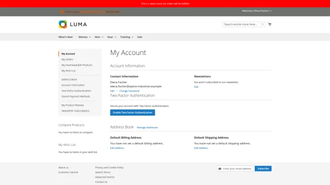The width and height of the screenshot is (330, 185).
Task: Click the search magnifier icon
Action: tap(262, 24)
